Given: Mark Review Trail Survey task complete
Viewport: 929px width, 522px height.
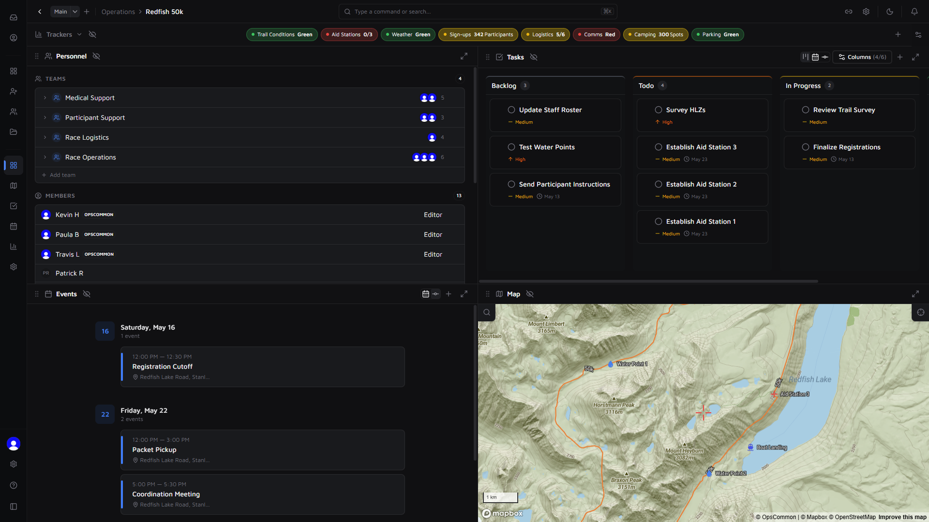Looking at the screenshot, I should (x=806, y=110).
